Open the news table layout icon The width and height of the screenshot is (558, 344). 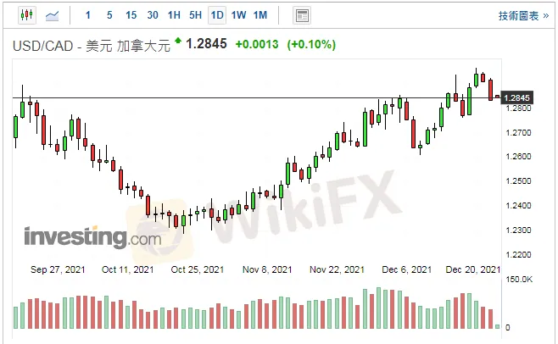point(302,15)
